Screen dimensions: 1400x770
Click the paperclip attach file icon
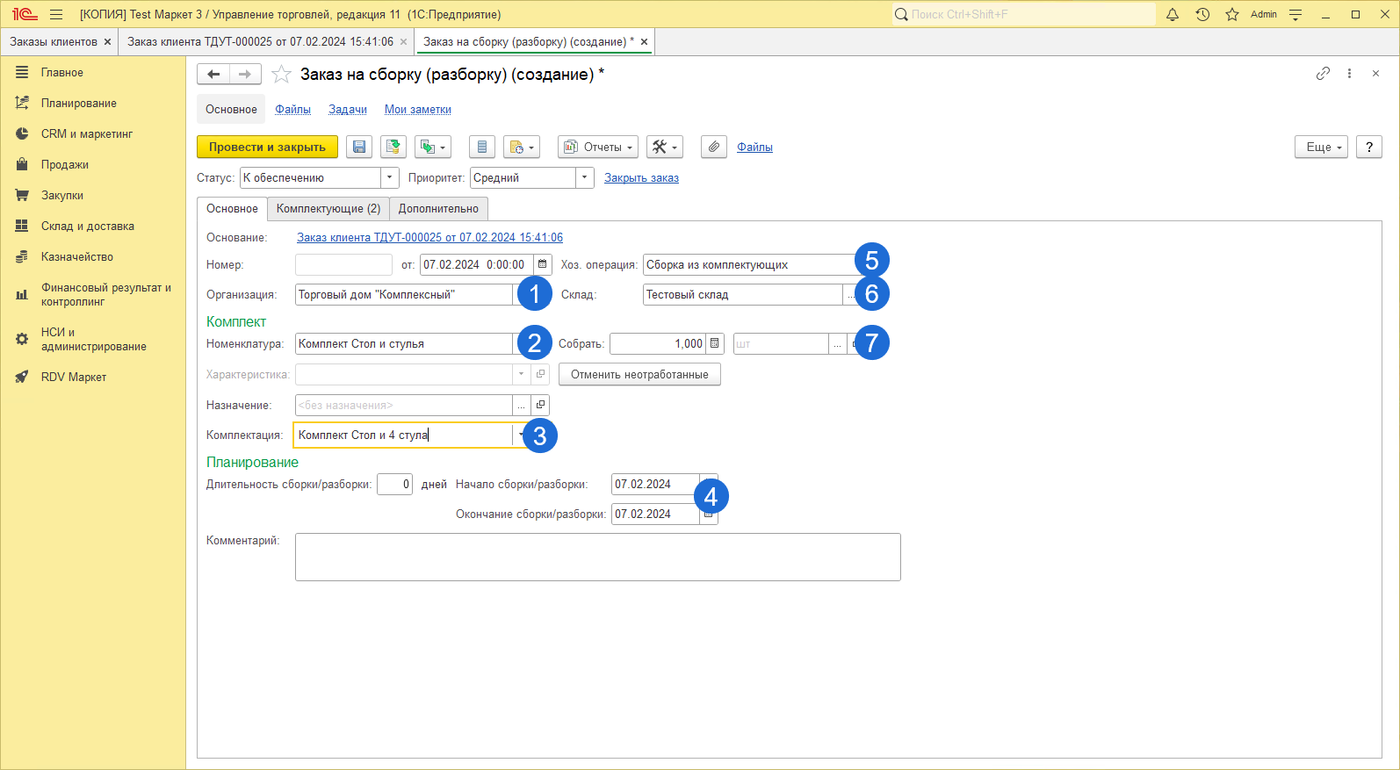(714, 148)
